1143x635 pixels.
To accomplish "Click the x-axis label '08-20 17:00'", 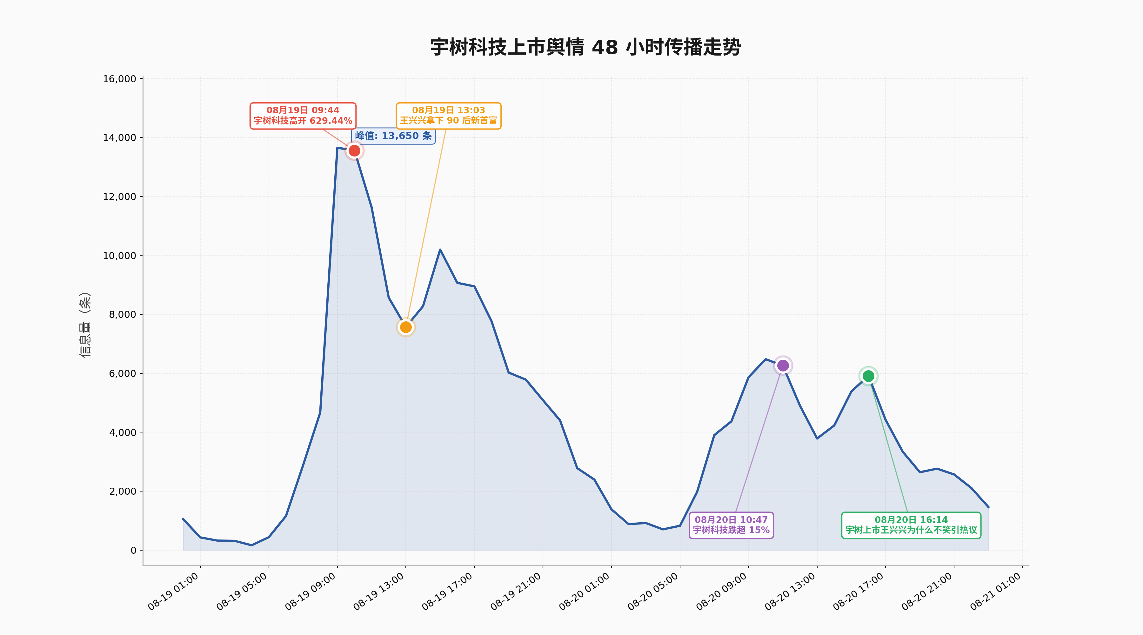I will point(859,592).
